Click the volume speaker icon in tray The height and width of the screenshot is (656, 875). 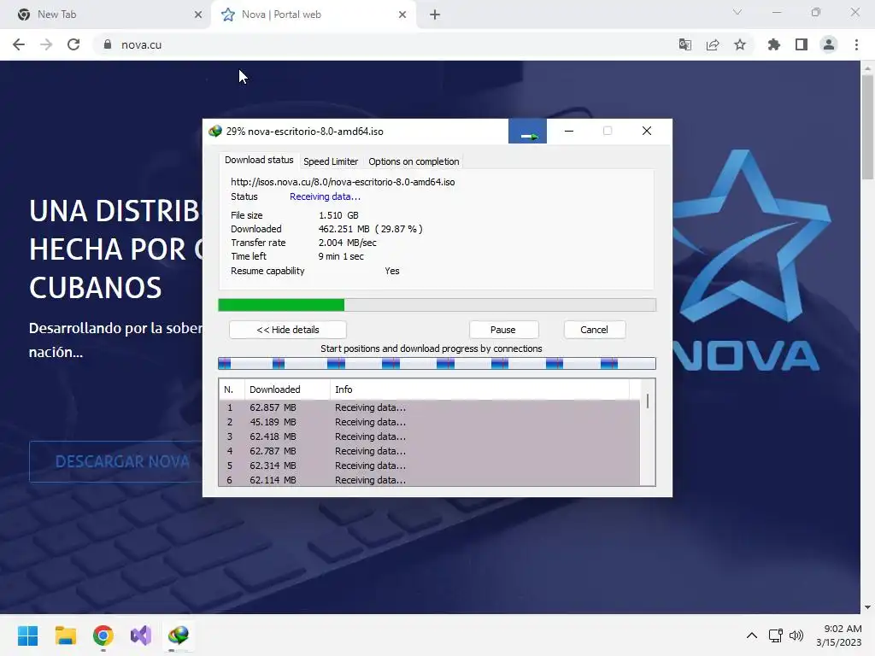tap(796, 635)
